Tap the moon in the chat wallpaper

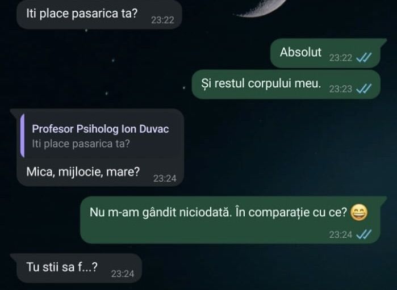click(261, 8)
